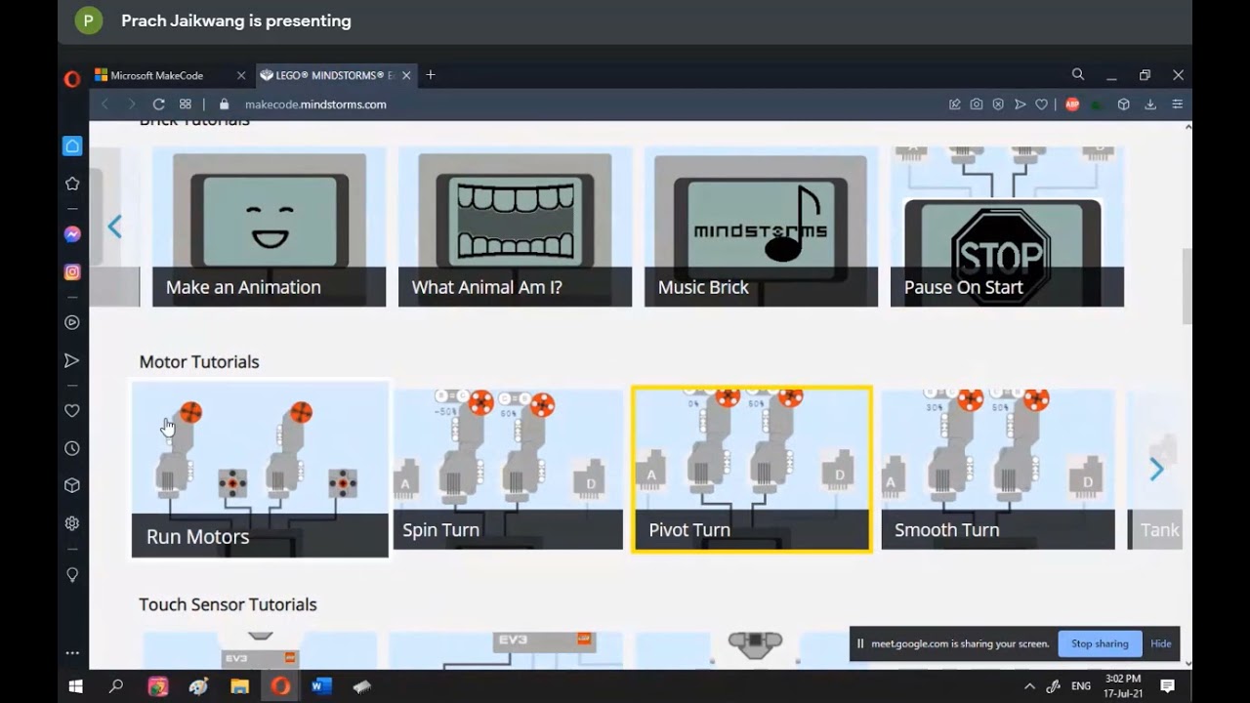Open a new browser tab
This screenshot has width=1250, height=703.
431,75
